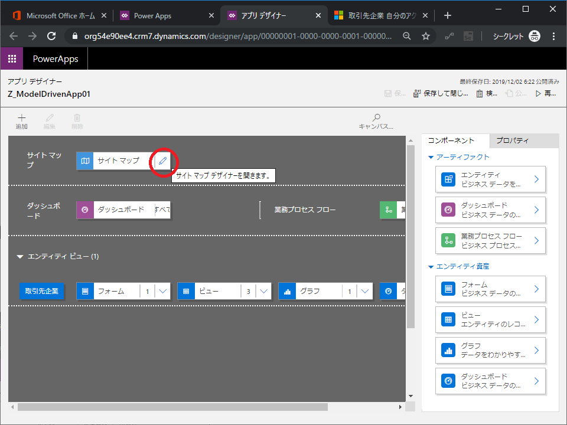Screen dimensions: 567x425
Task: Click the browser zoom magnifier icon
Action: [x=407, y=36]
